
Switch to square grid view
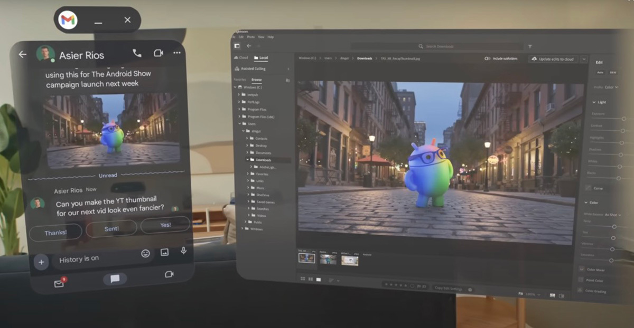coord(310,279)
